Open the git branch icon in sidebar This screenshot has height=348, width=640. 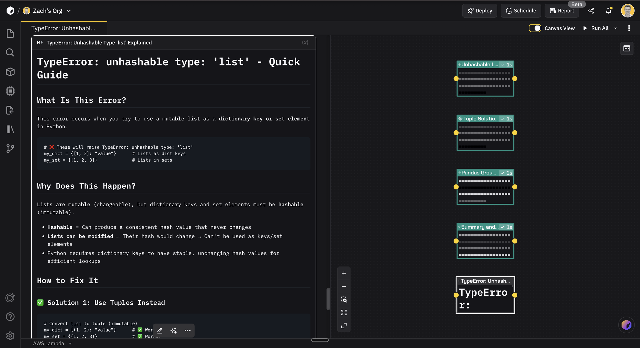pos(10,148)
